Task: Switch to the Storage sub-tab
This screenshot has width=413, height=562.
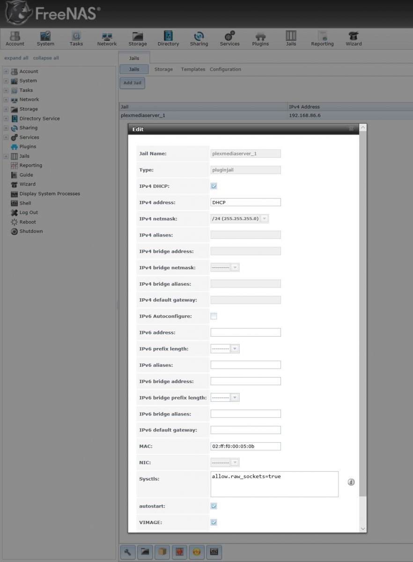Action: point(163,69)
